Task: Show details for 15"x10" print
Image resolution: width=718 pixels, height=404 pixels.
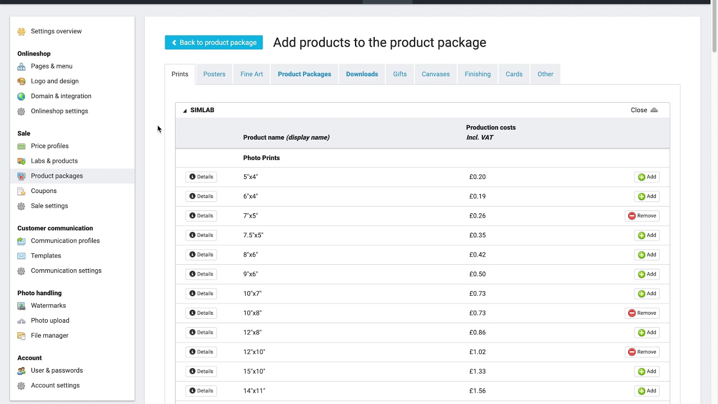Action: pos(201,371)
